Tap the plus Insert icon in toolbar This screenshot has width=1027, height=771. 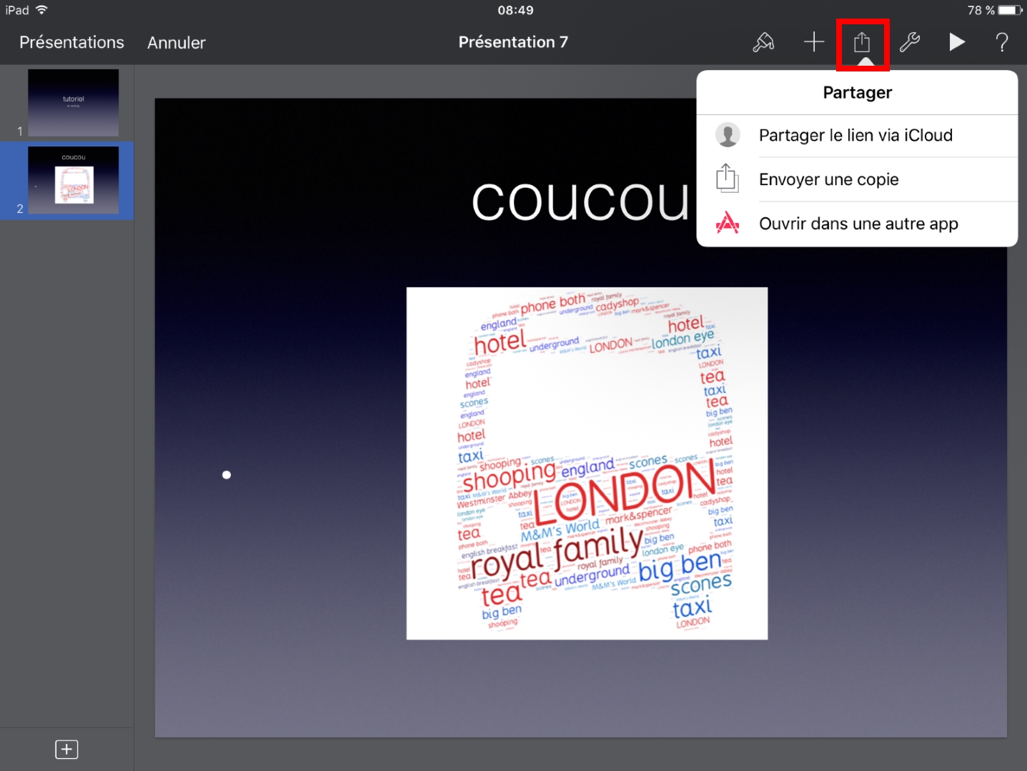click(813, 42)
